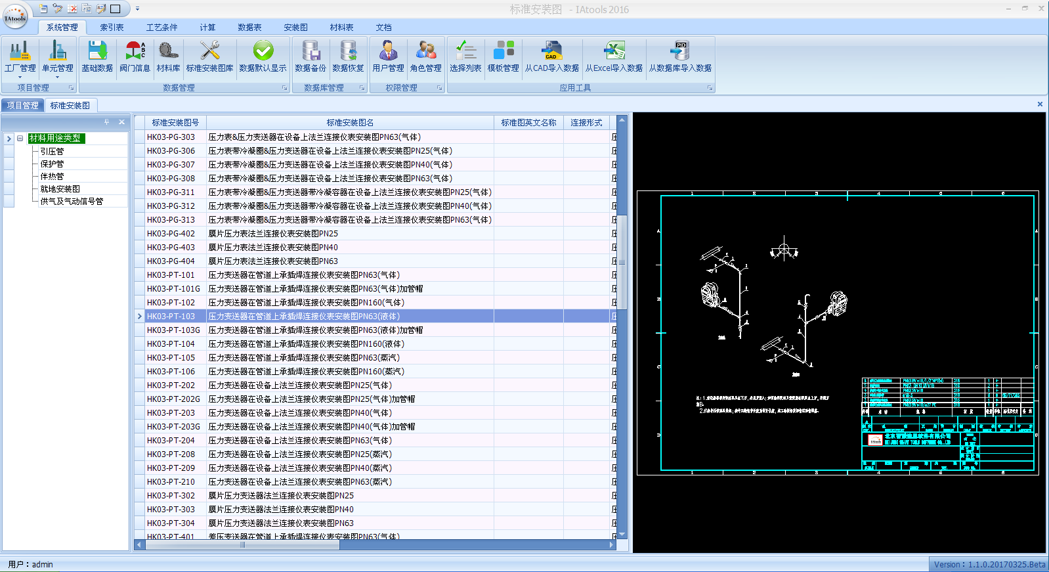Open 阀门信息 valve information

(135, 56)
